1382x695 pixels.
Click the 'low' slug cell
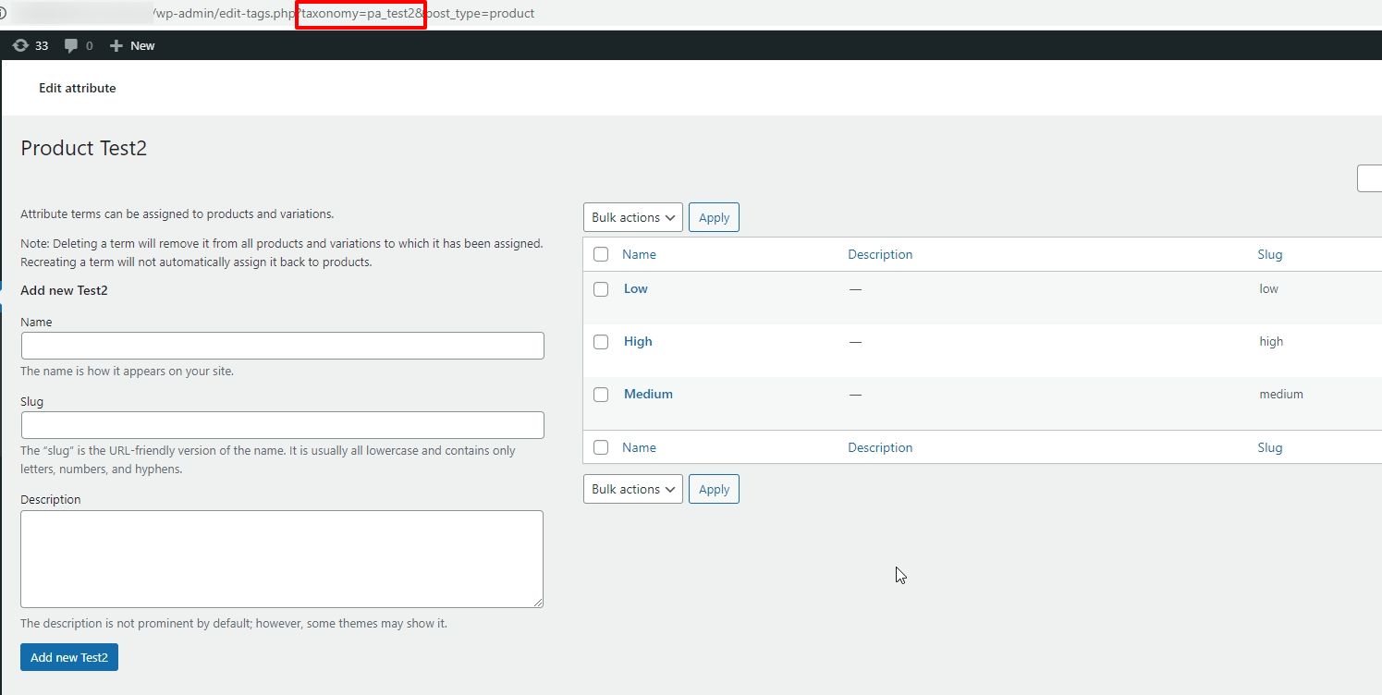(1268, 288)
